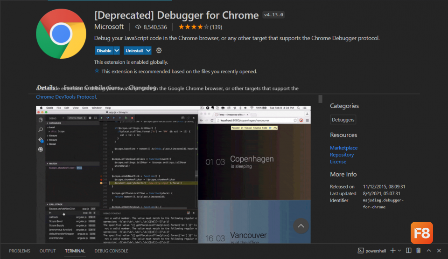448x259 pixels.
Task: Click the install count download icon
Action: (138, 27)
